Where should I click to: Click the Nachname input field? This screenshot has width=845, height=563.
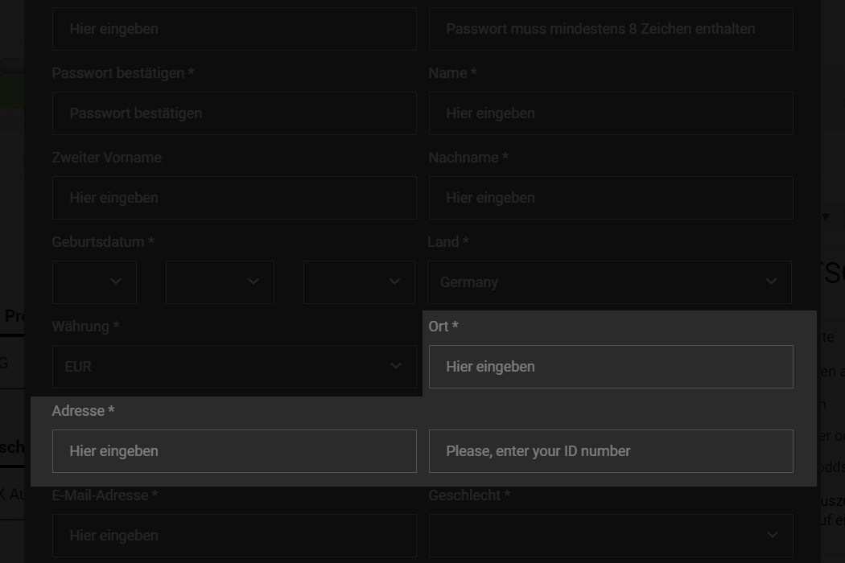(611, 198)
